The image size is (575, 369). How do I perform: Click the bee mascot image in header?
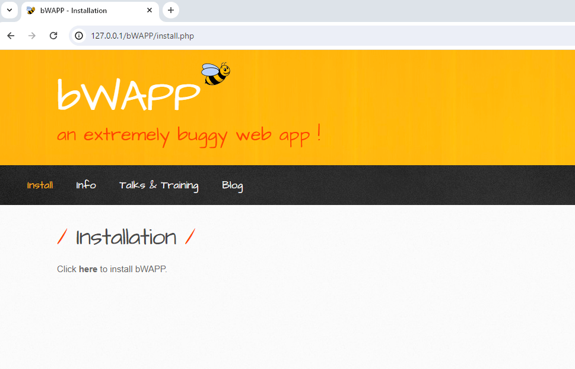(215, 74)
